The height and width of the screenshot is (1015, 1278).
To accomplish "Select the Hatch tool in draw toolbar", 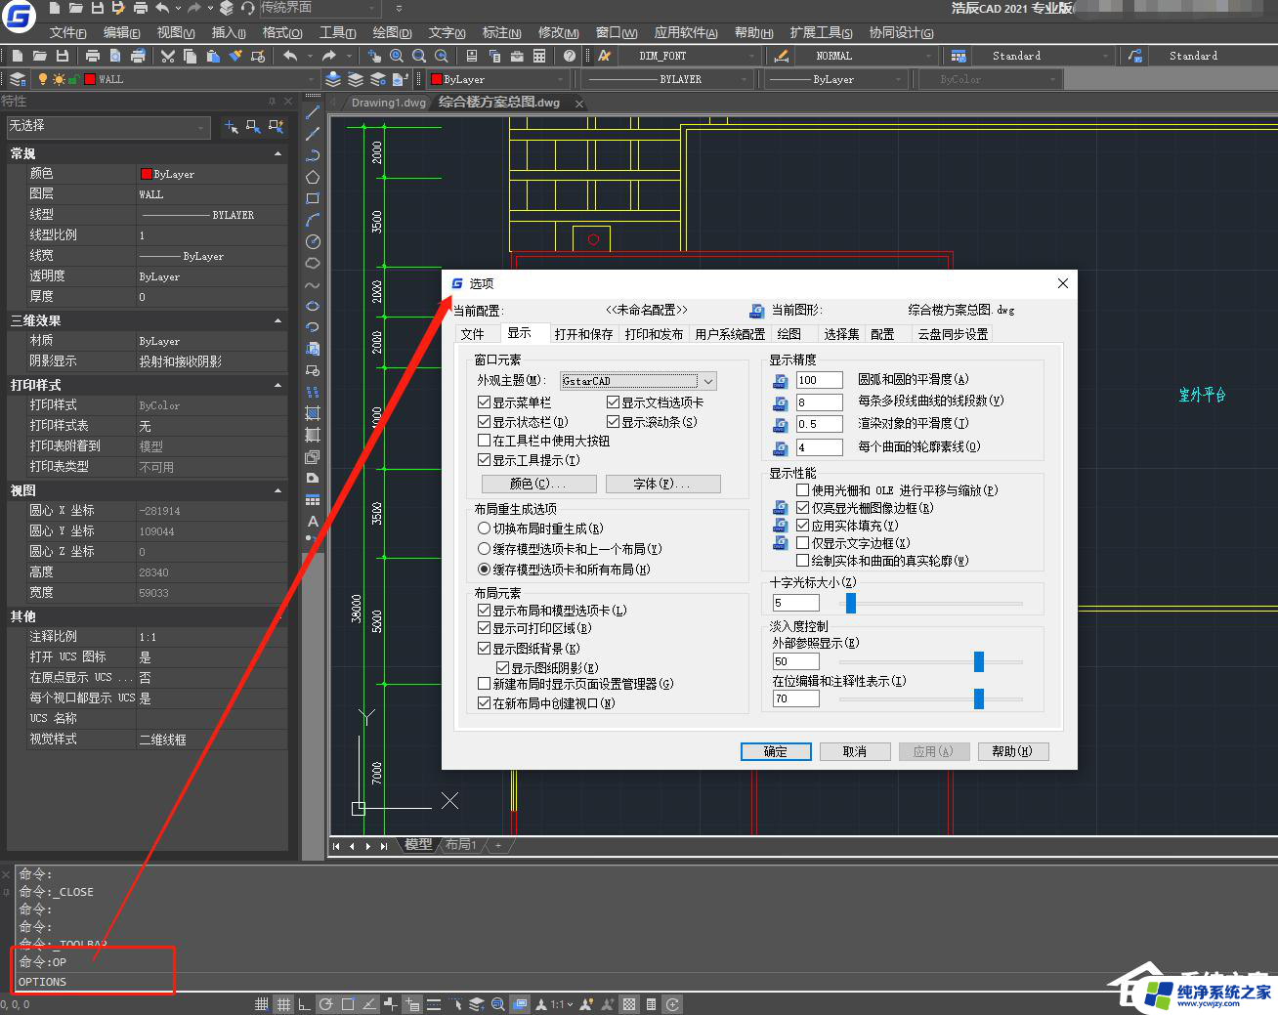I will [313, 413].
